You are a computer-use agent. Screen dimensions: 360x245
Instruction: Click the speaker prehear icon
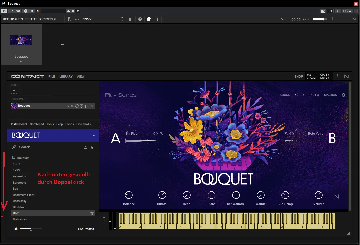pyautogui.click(x=16, y=229)
